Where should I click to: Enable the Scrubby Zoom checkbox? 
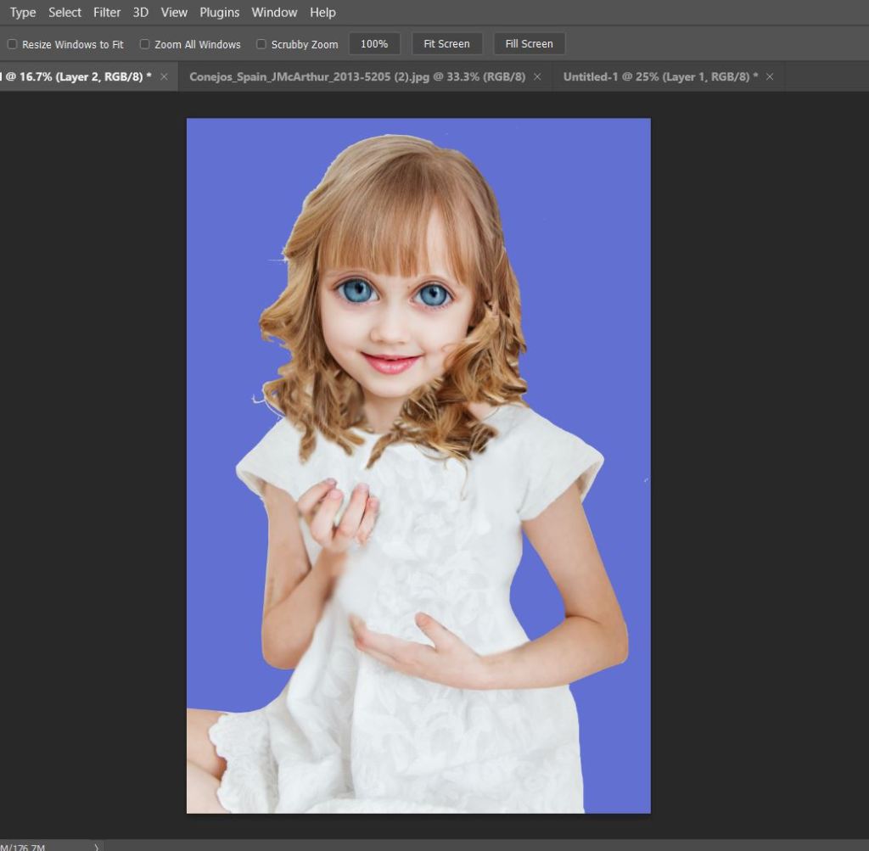(261, 44)
